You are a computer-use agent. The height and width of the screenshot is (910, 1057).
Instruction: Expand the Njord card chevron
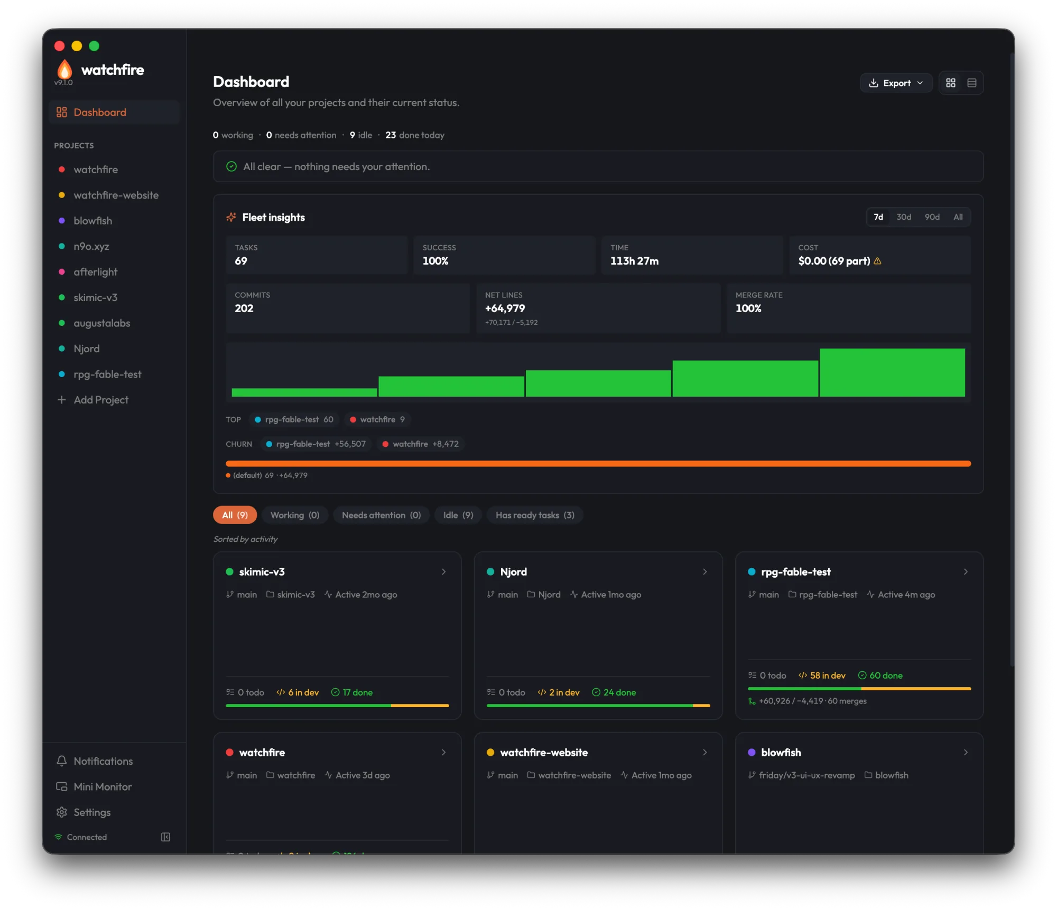click(705, 571)
